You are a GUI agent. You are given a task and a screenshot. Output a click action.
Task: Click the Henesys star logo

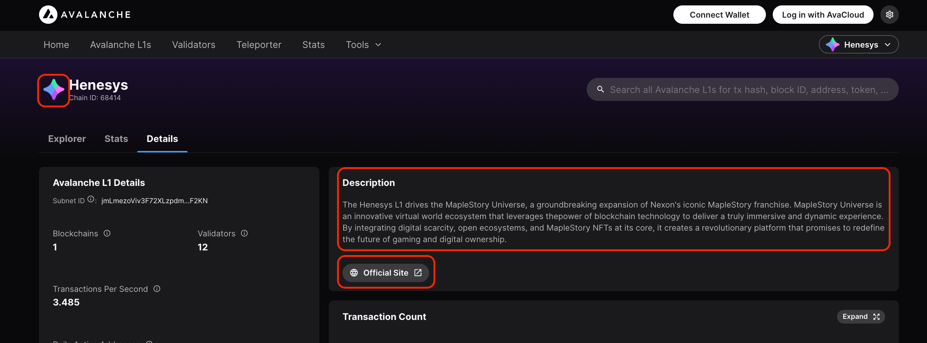[x=53, y=90]
